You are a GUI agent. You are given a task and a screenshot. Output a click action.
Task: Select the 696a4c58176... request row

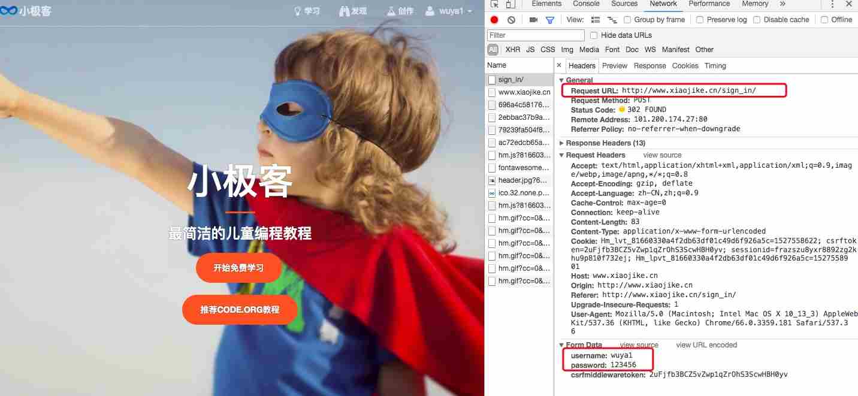[x=519, y=105]
